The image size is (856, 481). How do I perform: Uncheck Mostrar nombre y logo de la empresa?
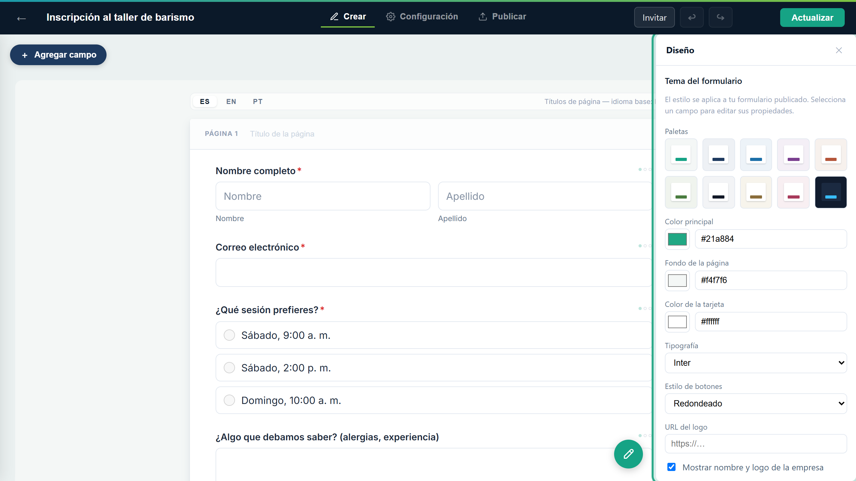671,467
